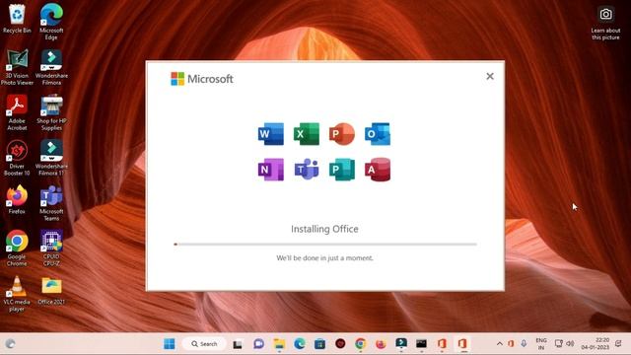Select the Google Chrome desktop shortcut
This screenshot has height=355, width=631.
(17, 248)
